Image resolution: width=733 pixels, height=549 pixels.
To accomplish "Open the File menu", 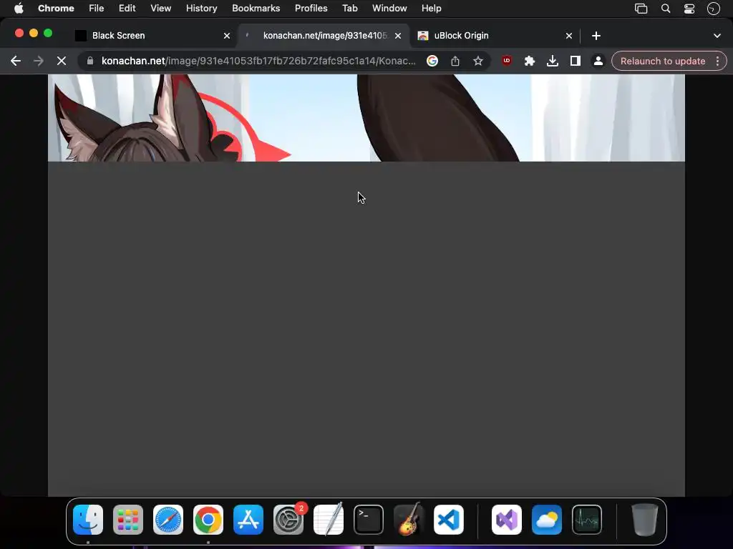I will pyautogui.click(x=97, y=9).
